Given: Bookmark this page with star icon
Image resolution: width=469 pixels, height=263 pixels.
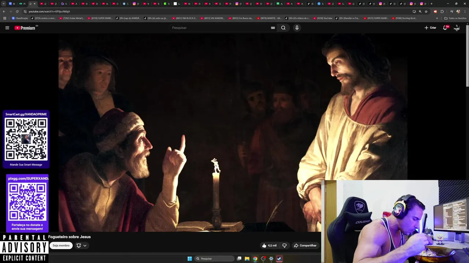Looking at the screenshot, I should pyautogui.click(x=426, y=11).
